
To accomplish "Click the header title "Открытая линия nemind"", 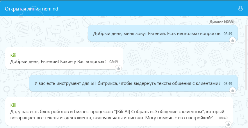I will pos(31,9).
